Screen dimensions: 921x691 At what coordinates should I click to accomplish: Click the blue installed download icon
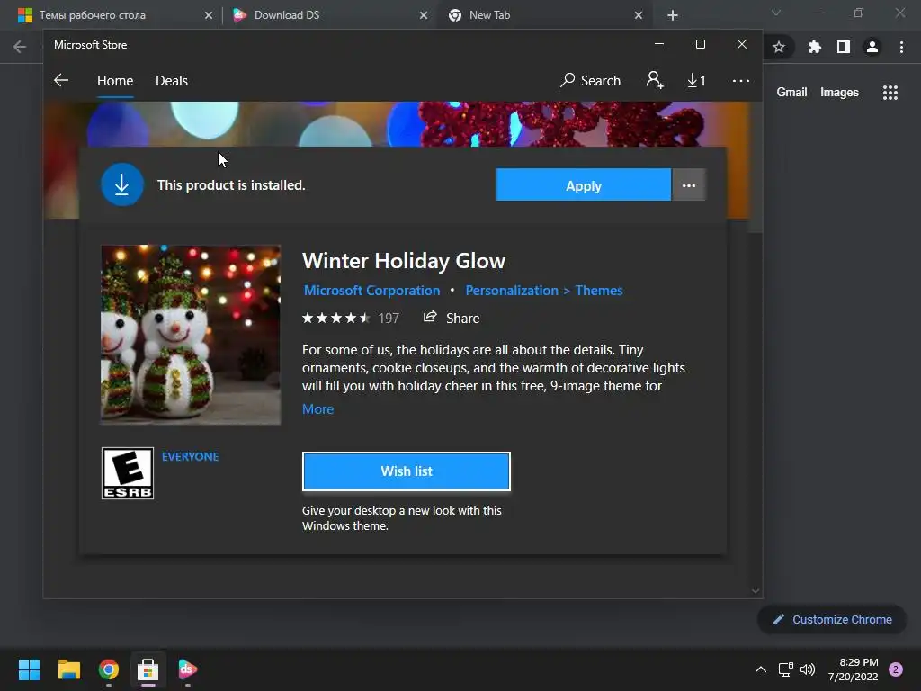122,184
